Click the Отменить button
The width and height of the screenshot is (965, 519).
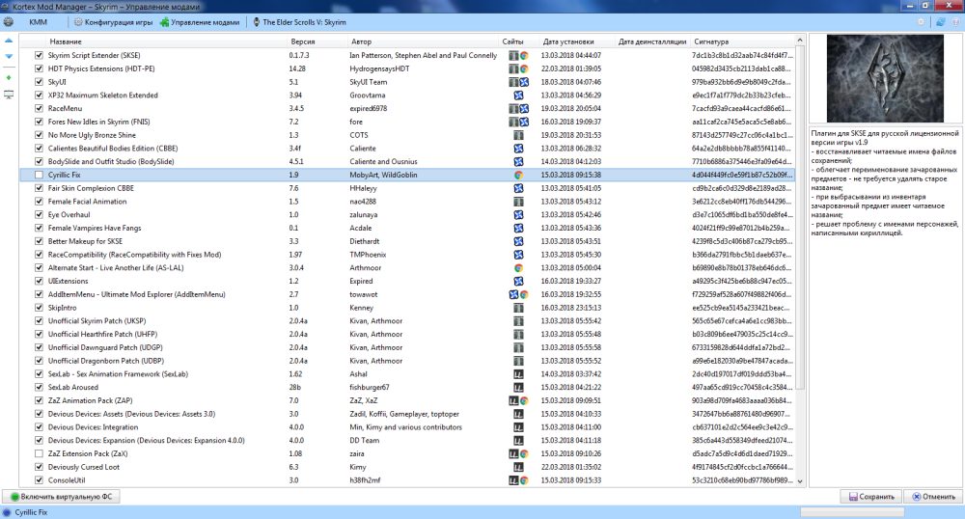pyautogui.click(x=933, y=497)
